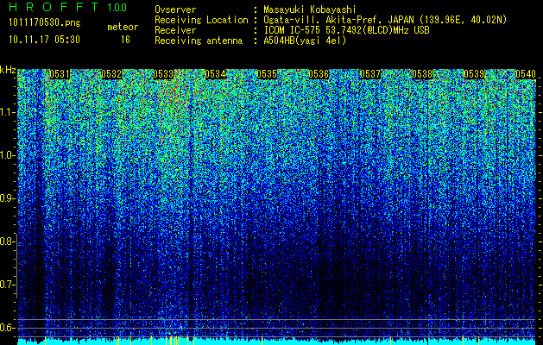Click the 0537 time marker
The height and width of the screenshot is (345, 543).
pos(370,74)
